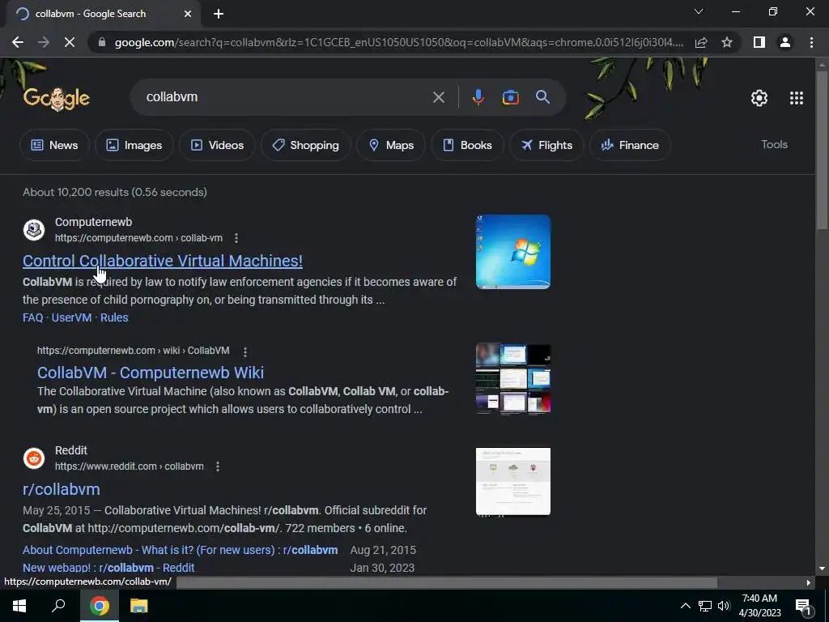This screenshot has width=829, height=622.
Task: Open Control Collaborative Virtual Machines! link
Action: click(162, 261)
